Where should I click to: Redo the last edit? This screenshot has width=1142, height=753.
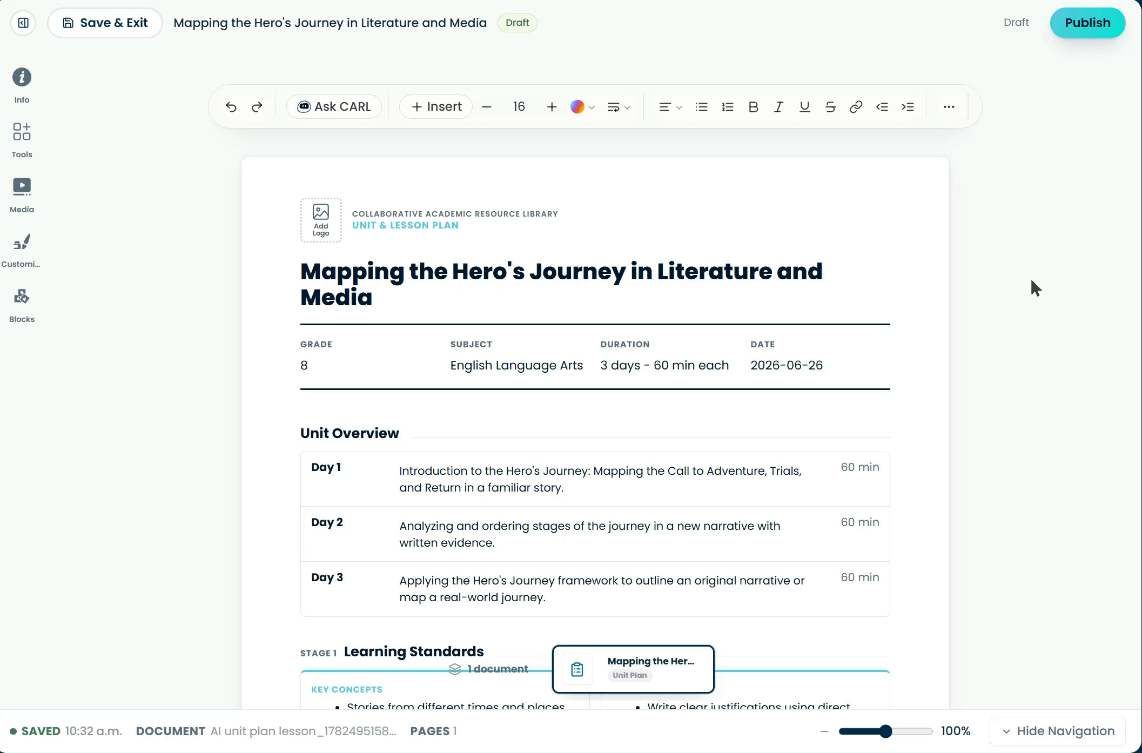[x=257, y=107]
